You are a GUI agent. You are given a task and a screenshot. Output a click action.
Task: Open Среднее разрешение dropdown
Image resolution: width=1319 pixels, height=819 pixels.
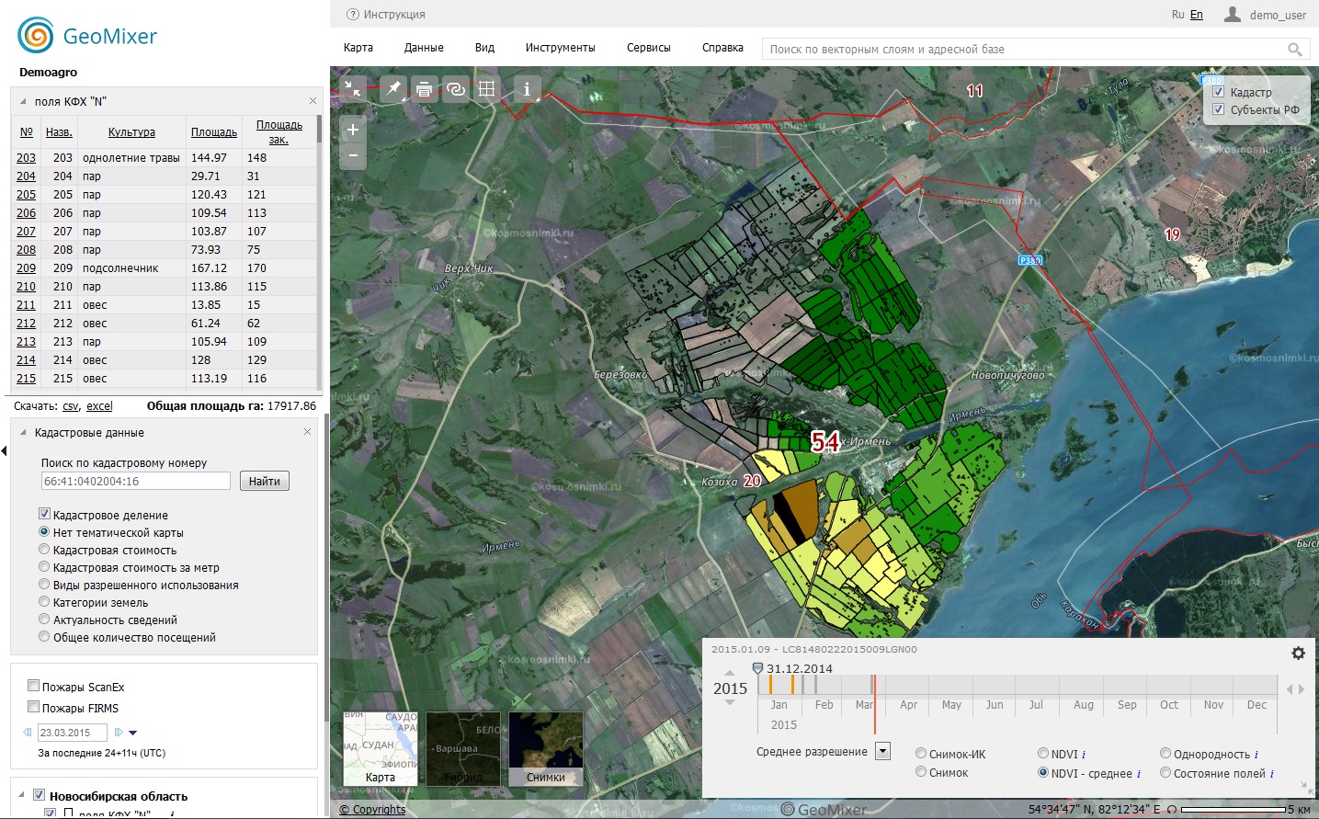point(882,751)
